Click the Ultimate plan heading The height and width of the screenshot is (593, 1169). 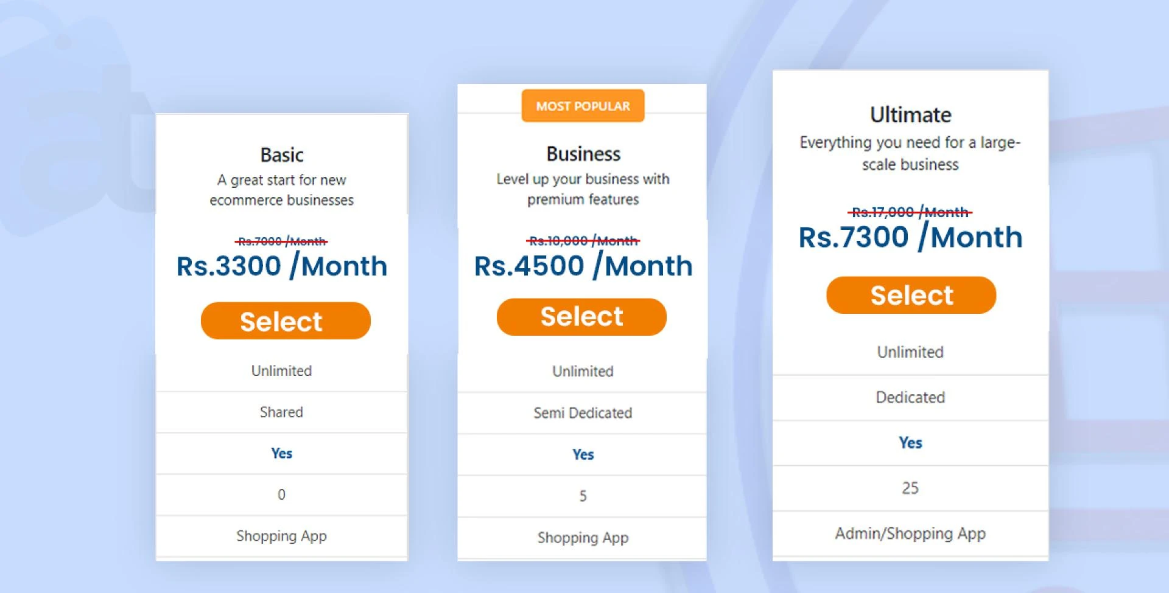(x=910, y=115)
